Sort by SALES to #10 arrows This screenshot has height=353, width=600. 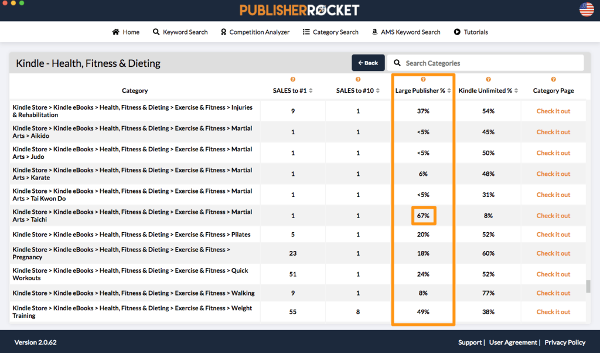click(378, 91)
